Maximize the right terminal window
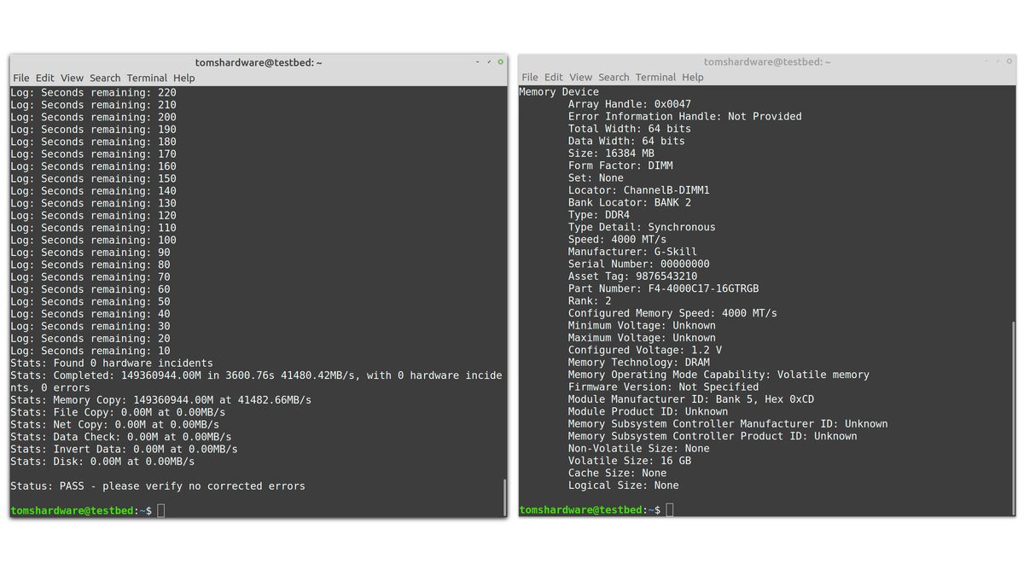Screen dimensions: 1024x576 (999, 61)
